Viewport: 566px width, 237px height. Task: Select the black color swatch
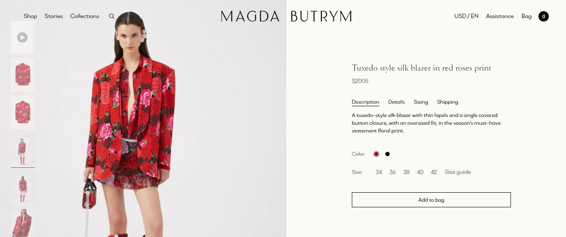tap(388, 154)
